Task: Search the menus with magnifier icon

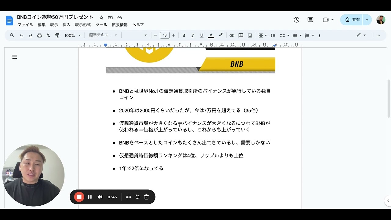Action: tap(12, 35)
